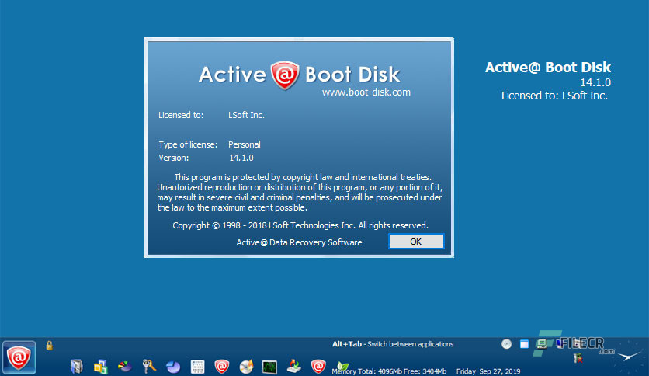Click the 'LSoft Inc.' licensee in dialog
This screenshot has height=376, width=649.
point(246,115)
